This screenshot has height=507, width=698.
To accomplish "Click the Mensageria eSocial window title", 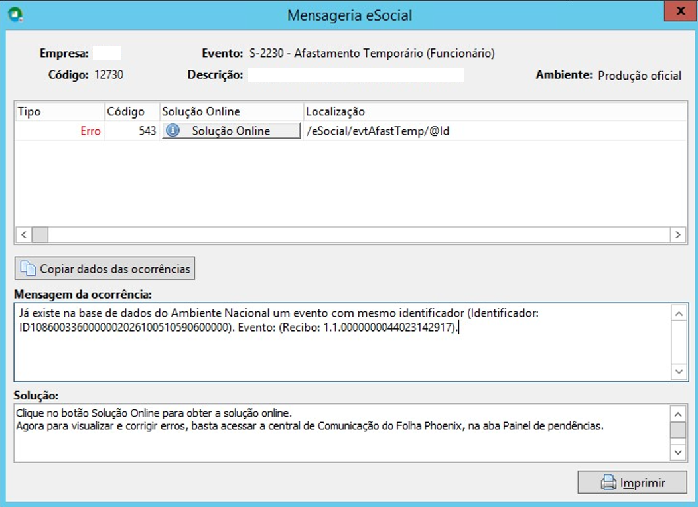I will tap(350, 15).
